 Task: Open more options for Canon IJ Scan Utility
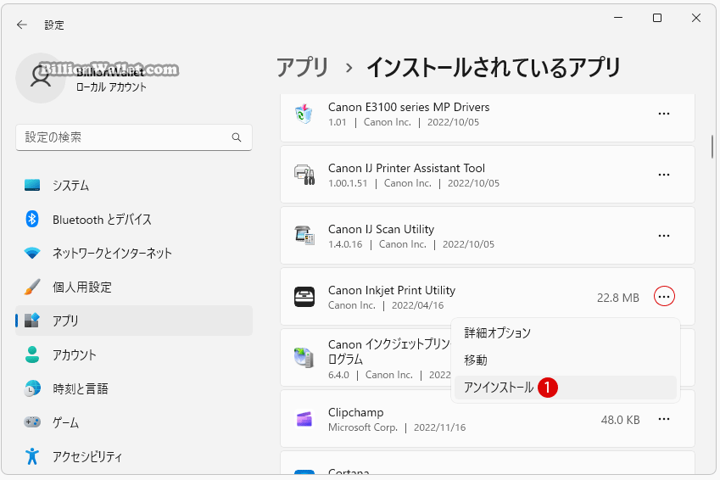pyautogui.click(x=664, y=236)
